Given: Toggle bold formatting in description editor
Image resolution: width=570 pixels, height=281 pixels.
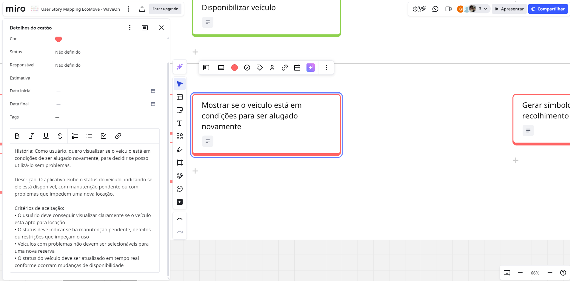Looking at the screenshot, I should (x=17, y=136).
